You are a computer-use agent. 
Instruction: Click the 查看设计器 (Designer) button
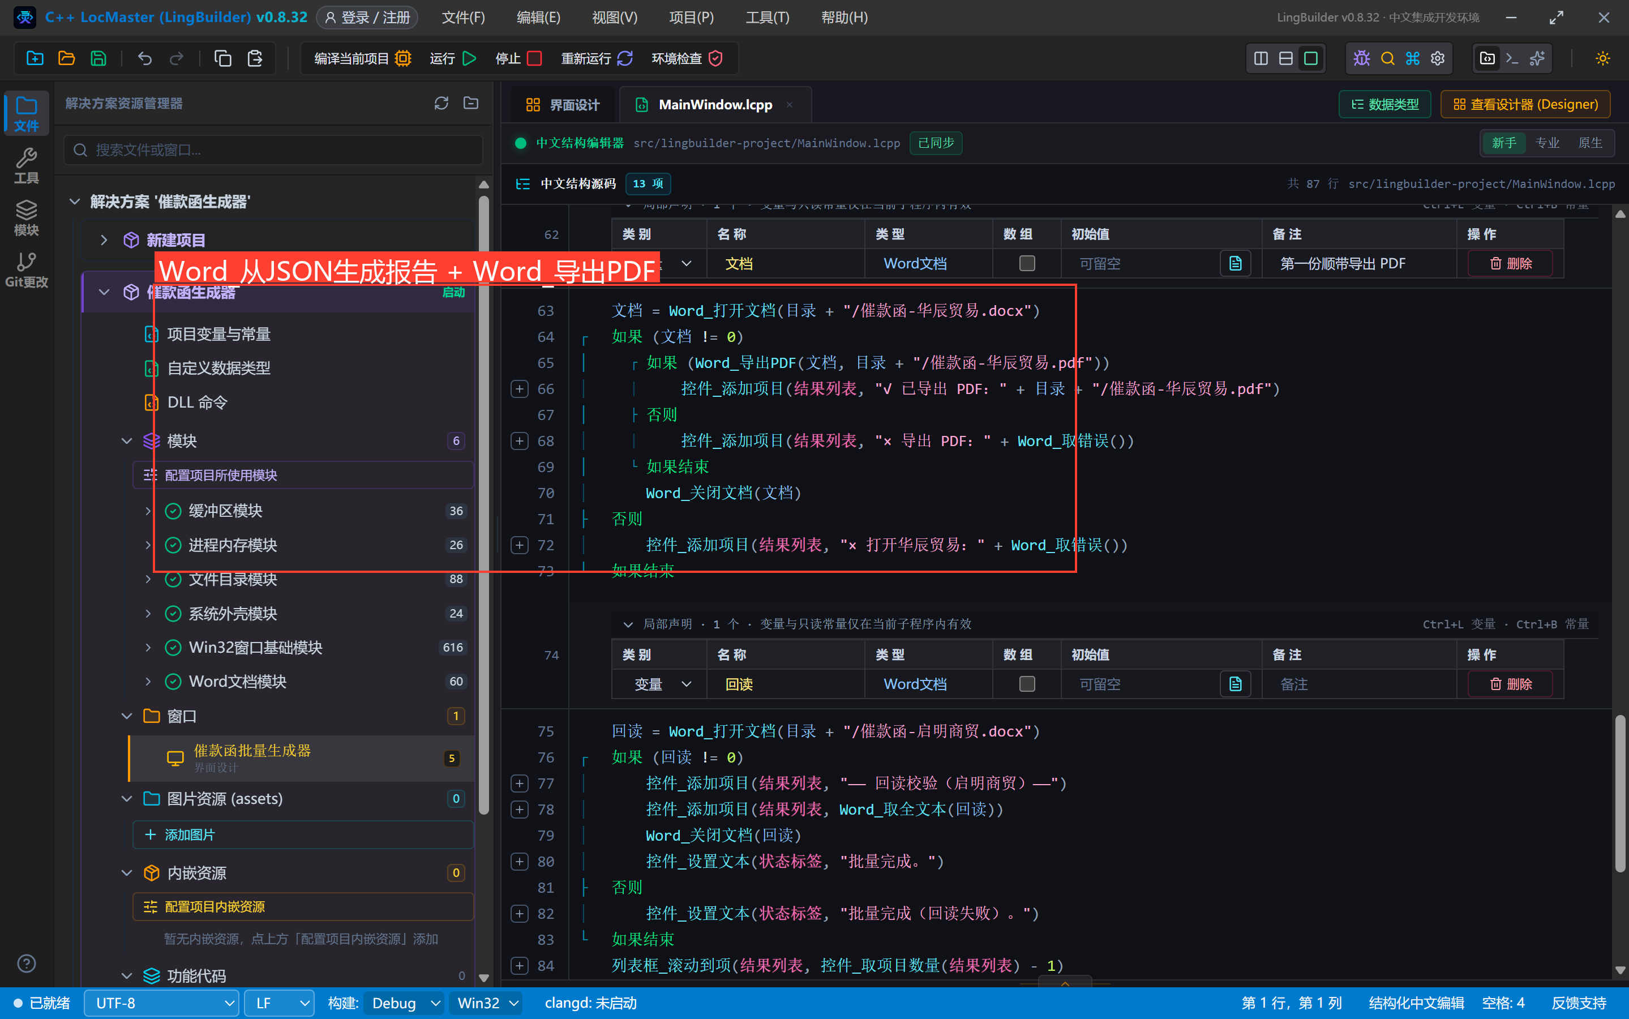click(x=1525, y=105)
